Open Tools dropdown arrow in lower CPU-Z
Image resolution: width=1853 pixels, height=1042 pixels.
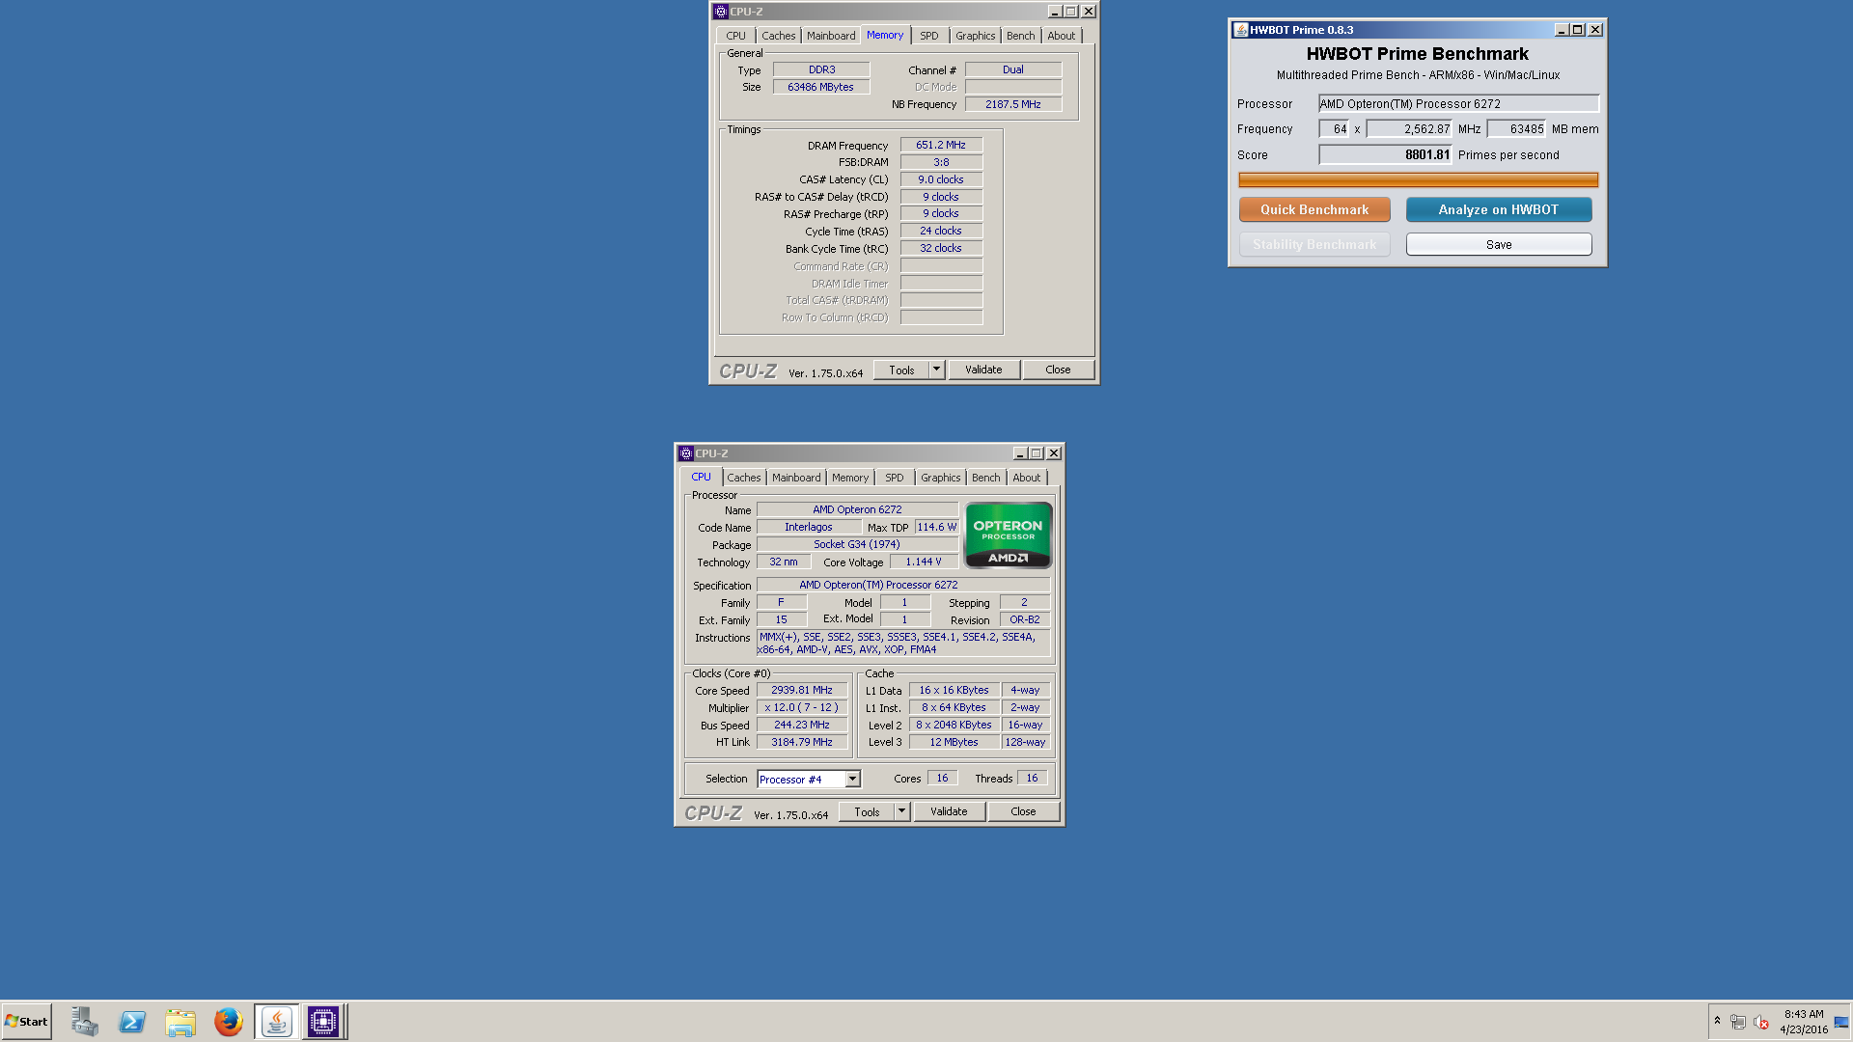pos(901,811)
